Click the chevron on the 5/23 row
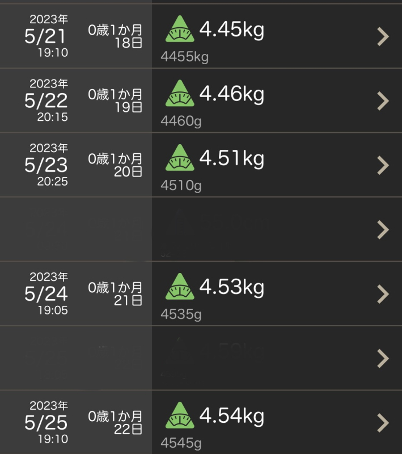The image size is (402, 454). 383,165
